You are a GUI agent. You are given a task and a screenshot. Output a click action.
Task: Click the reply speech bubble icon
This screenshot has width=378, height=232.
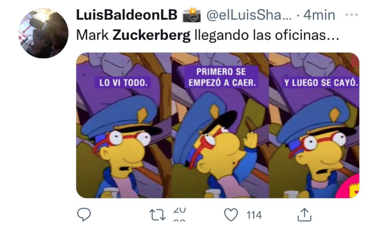point(84,215)
